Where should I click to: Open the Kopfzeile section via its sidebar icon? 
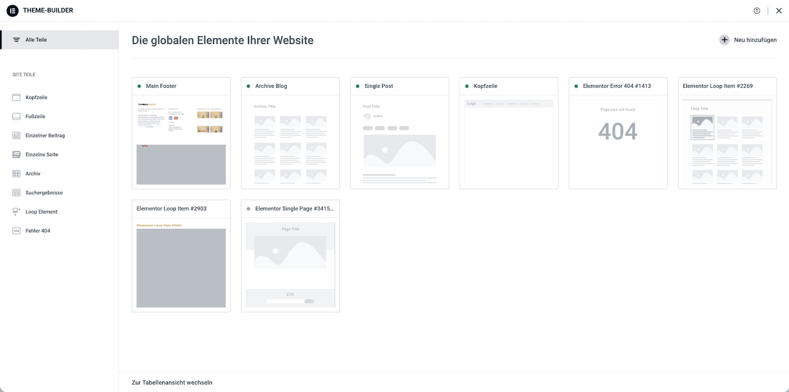(16, 97)
